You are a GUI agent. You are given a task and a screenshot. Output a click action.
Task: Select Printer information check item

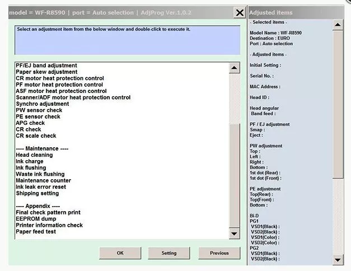point(49,225)
